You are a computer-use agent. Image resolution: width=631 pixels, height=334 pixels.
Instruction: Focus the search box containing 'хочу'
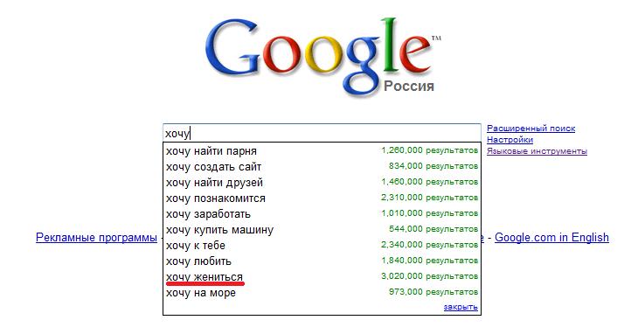tap(322, 133)
